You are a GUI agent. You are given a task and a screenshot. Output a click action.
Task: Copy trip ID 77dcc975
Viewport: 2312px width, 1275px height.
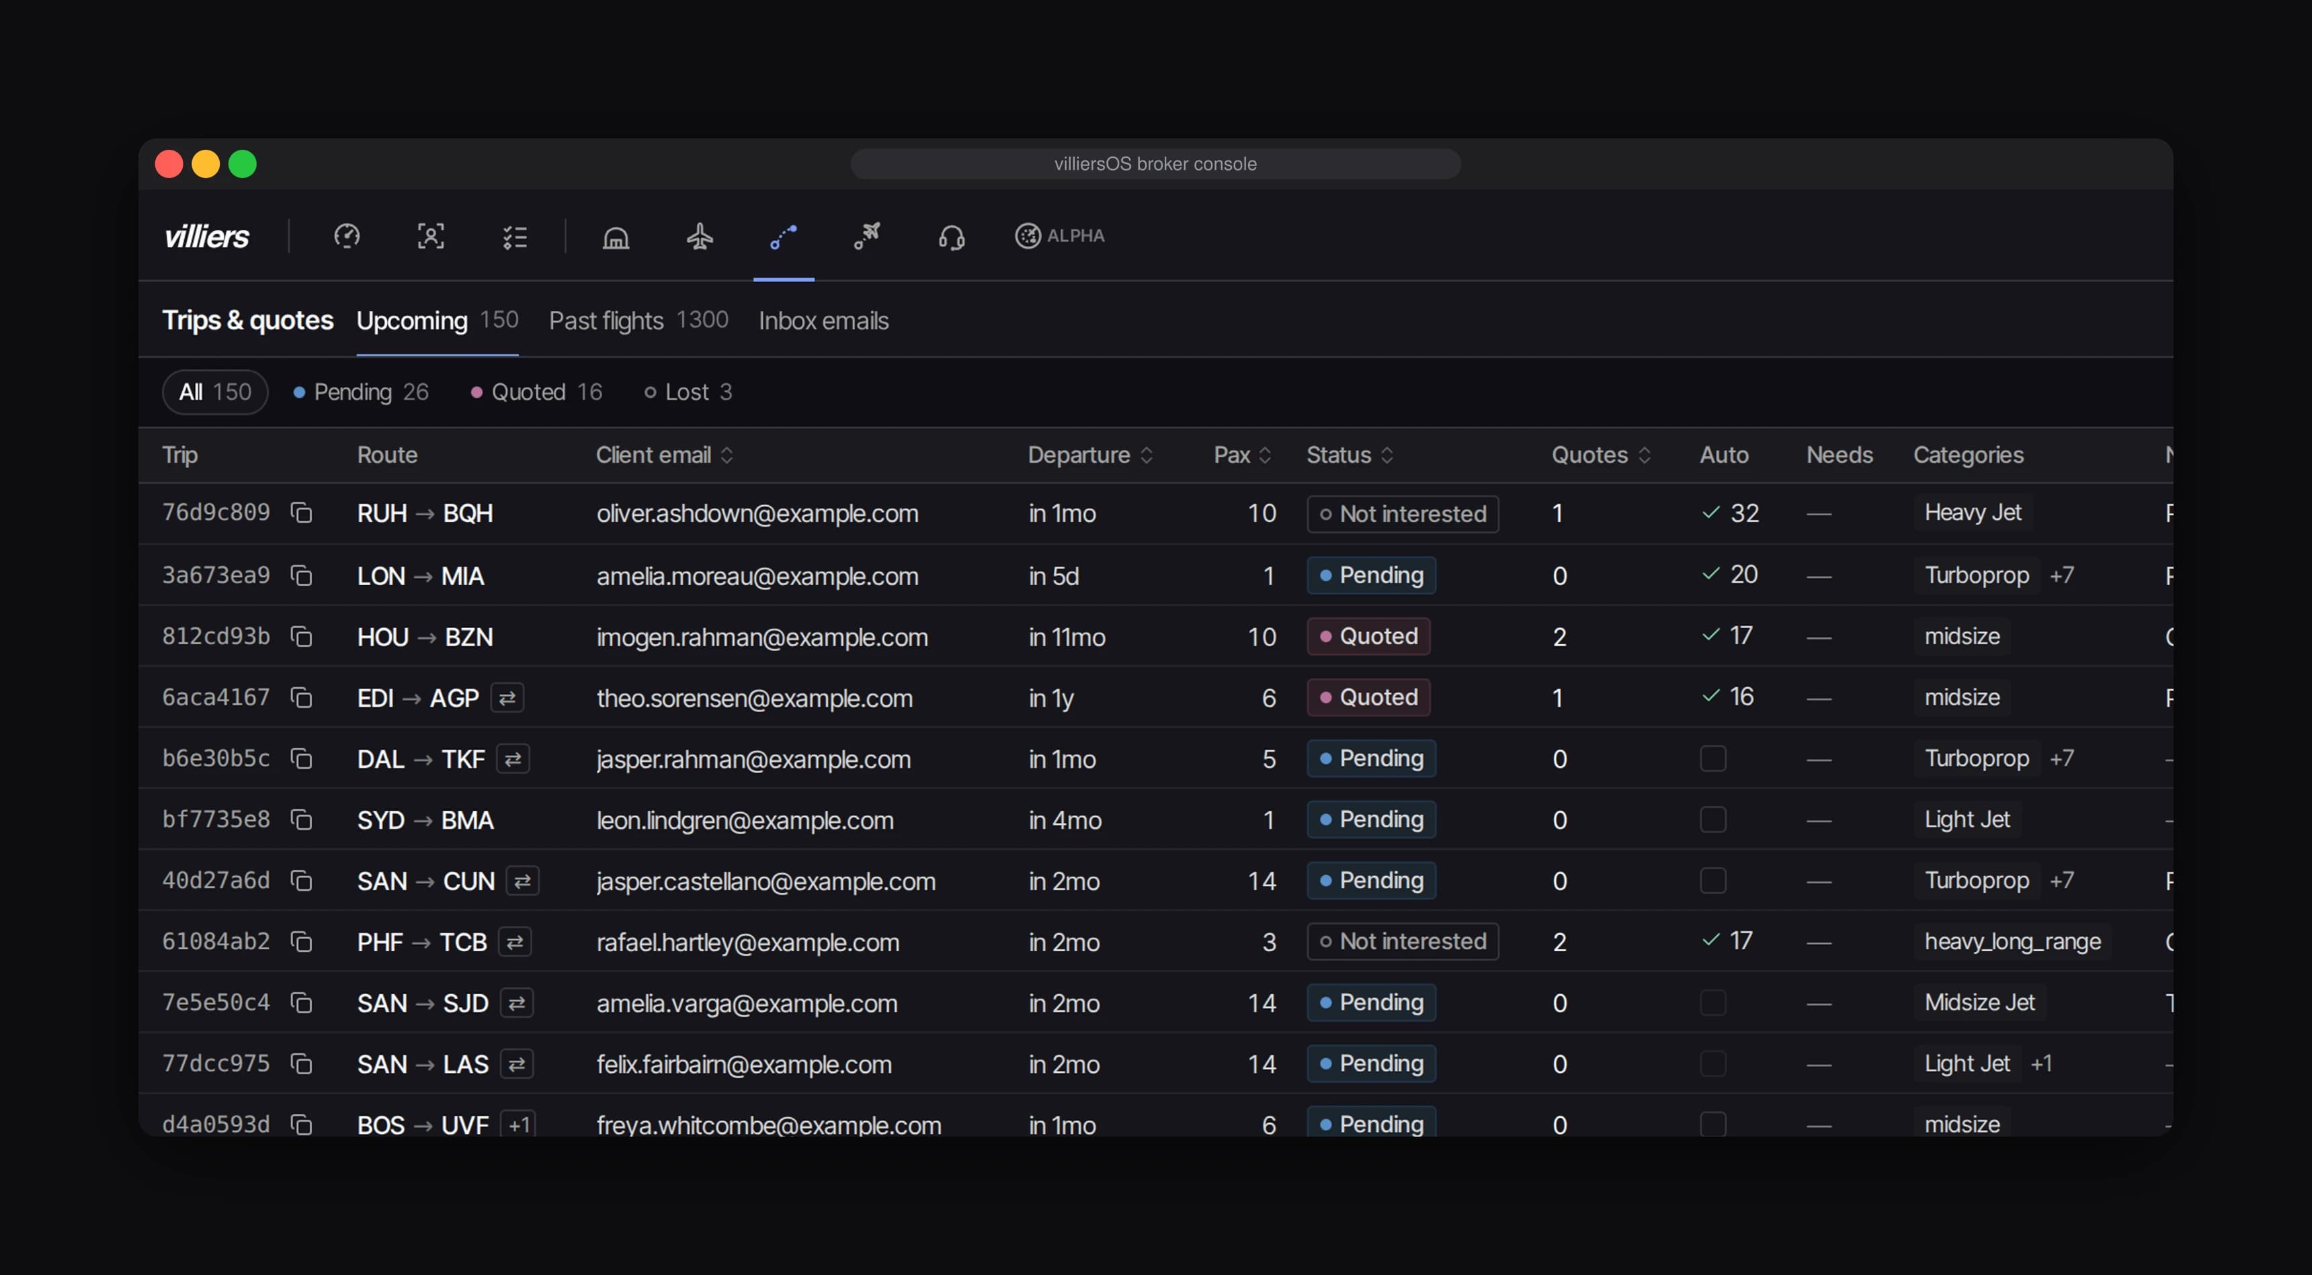pyautogui.click(x=302, y=1063)
